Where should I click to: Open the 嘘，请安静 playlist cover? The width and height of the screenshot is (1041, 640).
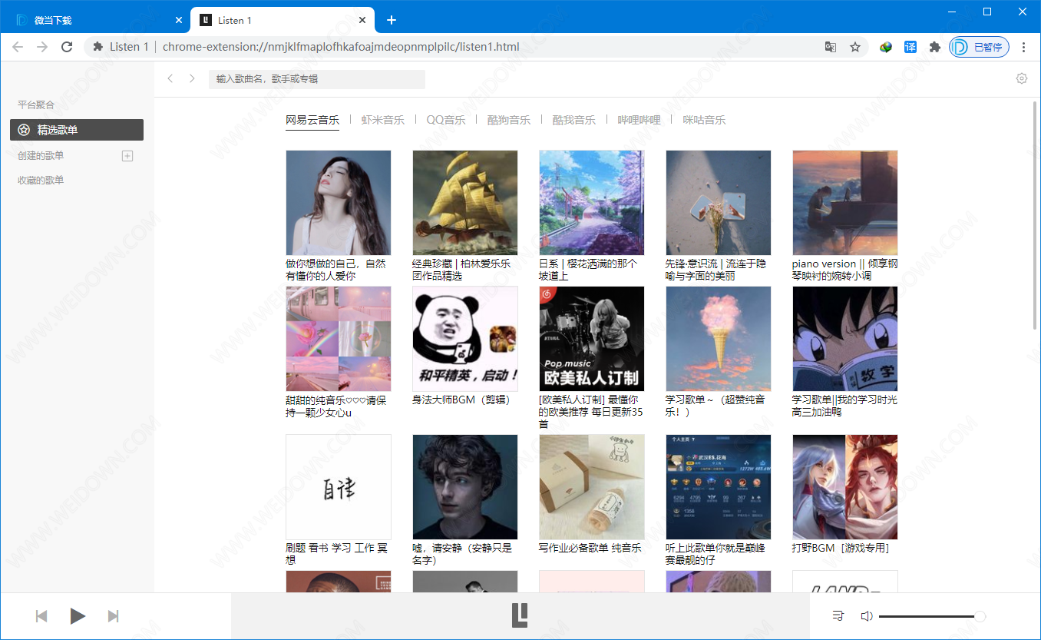(x=465, y=487)
